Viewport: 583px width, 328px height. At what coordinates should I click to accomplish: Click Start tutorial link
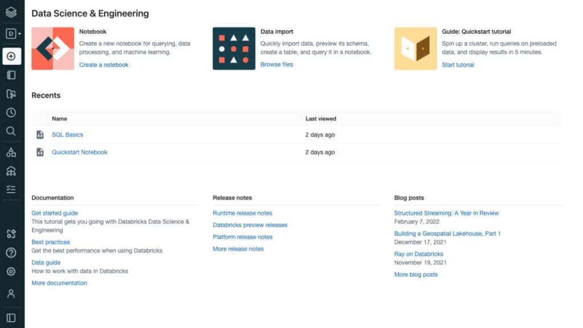tap(458, 65)
